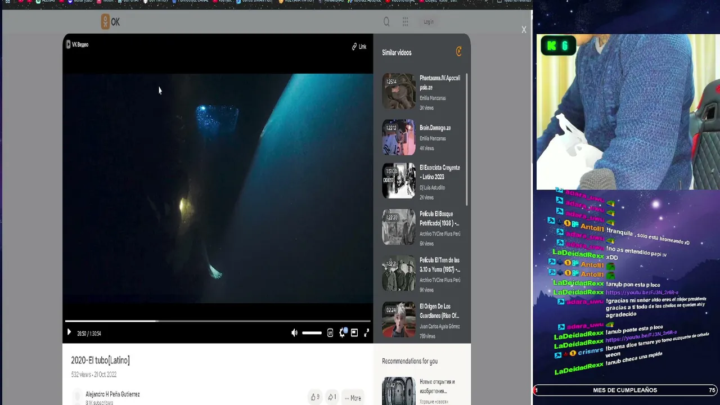Play the paused video

pos(69,332)
